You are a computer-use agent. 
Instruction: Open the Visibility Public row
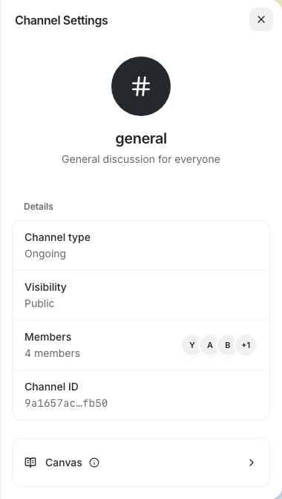click(141, 295)
